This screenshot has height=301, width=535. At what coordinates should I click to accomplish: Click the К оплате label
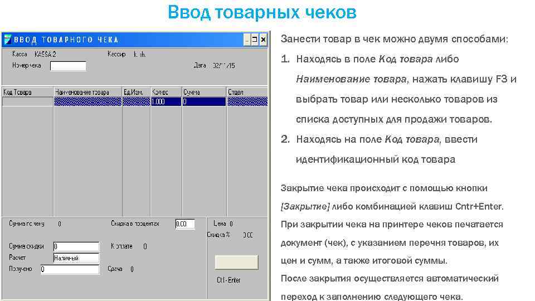121,246
